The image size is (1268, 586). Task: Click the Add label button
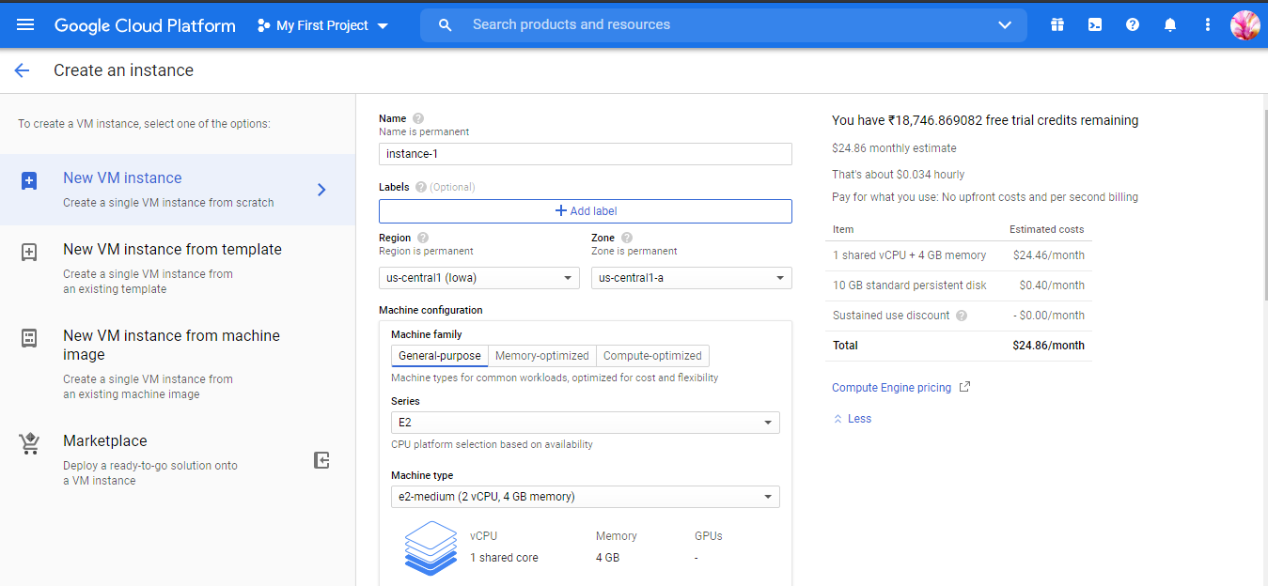pos(585,211)
